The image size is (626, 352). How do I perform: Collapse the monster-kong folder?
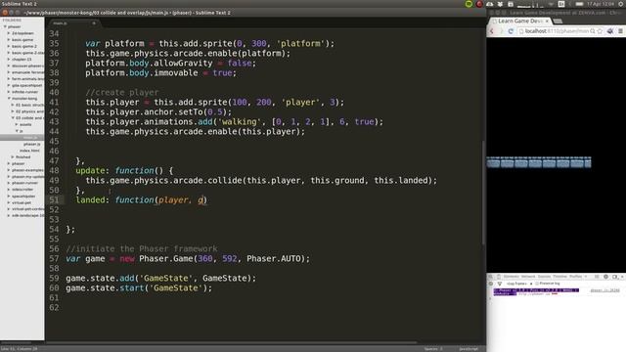coord(9,98)
